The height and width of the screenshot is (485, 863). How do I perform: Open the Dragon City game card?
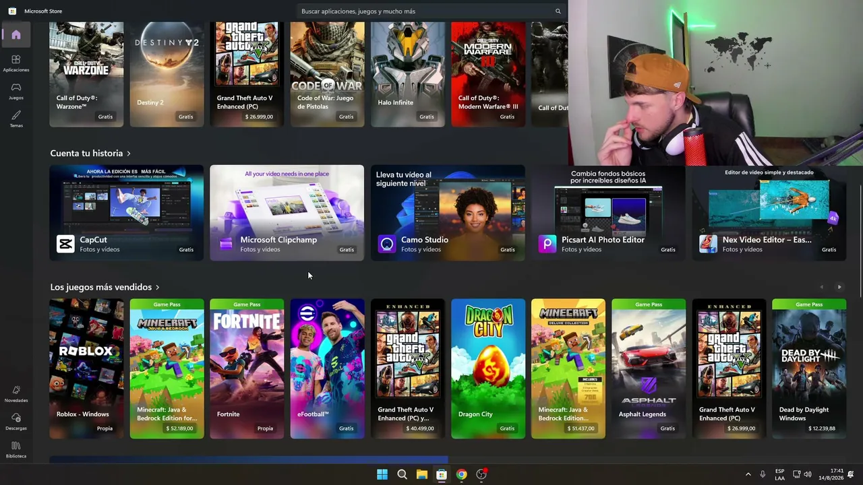pos(488,368)
